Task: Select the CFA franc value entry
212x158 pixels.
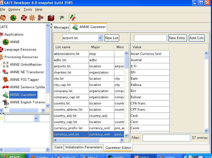Action: point(150,103)
